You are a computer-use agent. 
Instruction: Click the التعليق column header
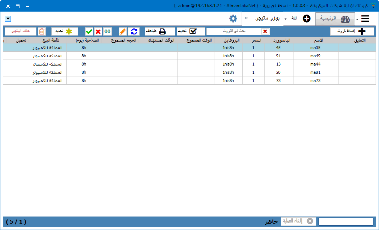[357, 40]
